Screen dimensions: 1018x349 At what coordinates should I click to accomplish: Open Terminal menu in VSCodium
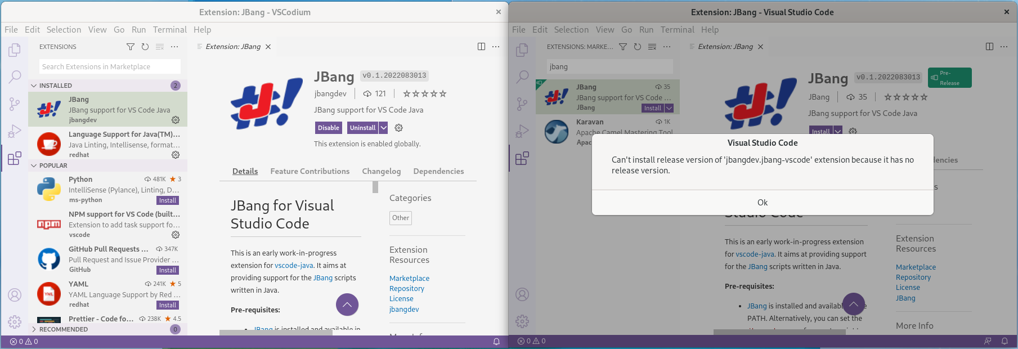click(170, 30)
